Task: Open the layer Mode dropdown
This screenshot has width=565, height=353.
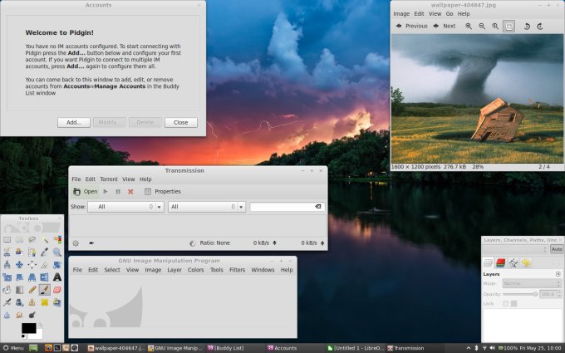Action: (531, 283)
